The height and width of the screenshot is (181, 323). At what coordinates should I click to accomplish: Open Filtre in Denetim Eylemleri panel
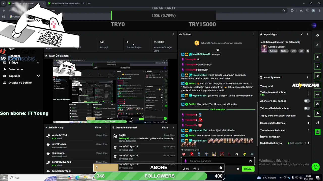(x=165, y=128)
